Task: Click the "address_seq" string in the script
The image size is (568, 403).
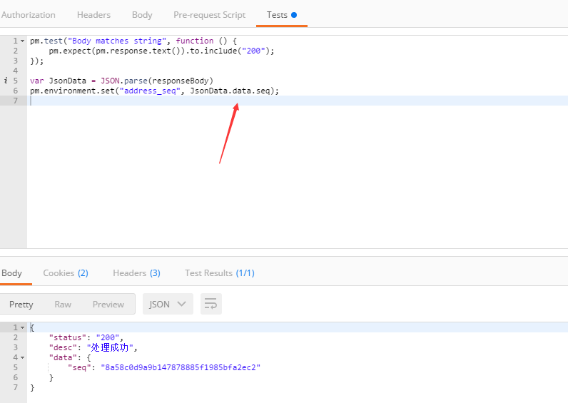Action: point(150,91)
